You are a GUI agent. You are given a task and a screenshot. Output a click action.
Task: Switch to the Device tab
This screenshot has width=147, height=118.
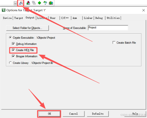pyautogui.click(x=7, y=18)
